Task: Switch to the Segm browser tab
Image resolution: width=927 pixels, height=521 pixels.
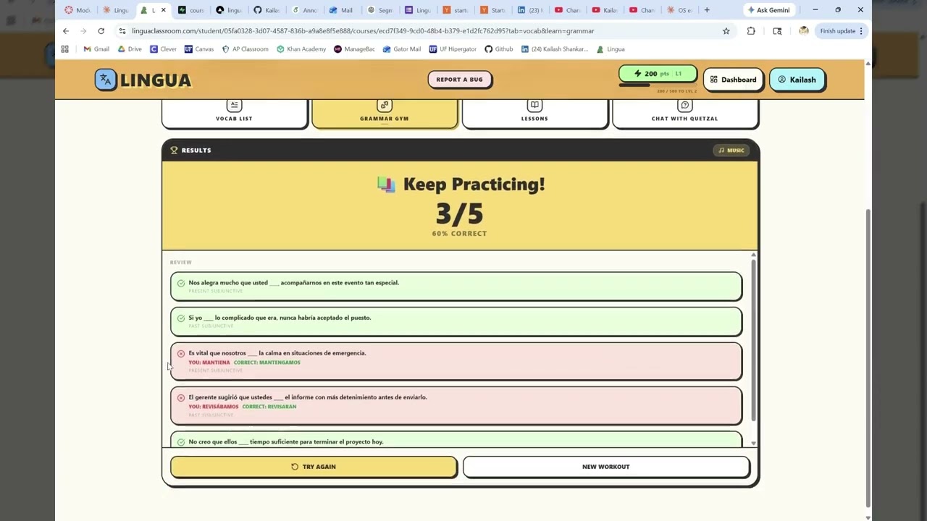Action: (379, 10)
